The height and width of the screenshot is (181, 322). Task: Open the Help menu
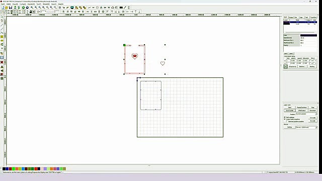[x=60, y=4]
